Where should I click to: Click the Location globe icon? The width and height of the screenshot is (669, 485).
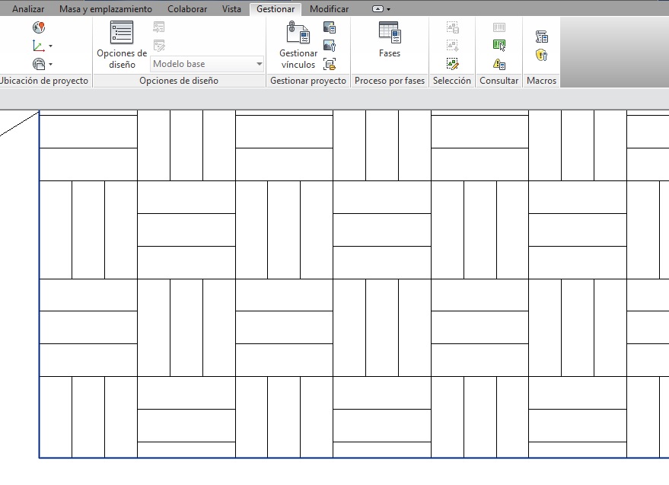39,27
